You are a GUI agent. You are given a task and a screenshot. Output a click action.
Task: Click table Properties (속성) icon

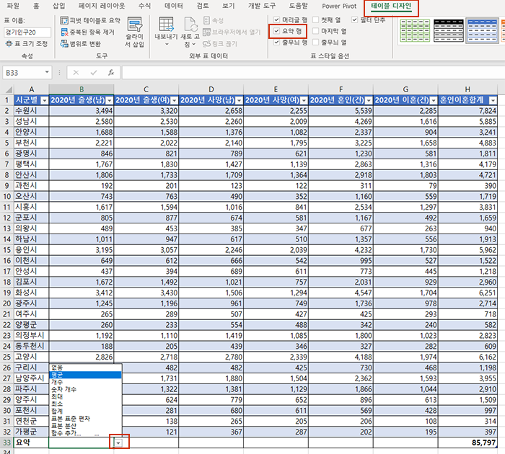(x=206, y=21)
